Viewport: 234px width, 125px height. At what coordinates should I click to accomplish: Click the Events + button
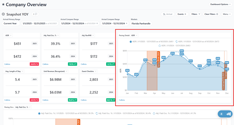pyautogui.click(x=182, y=14)
